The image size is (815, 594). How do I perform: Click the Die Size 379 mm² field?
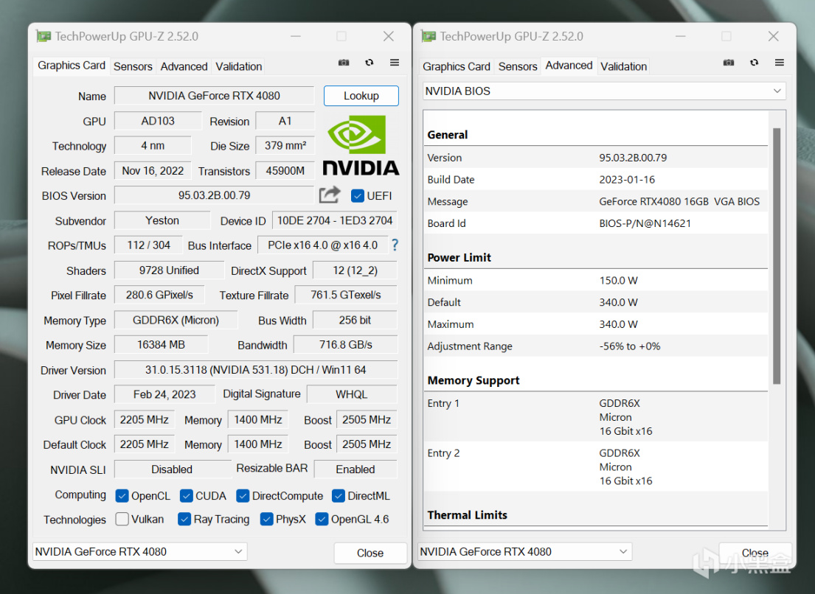(x=285, y=145)
